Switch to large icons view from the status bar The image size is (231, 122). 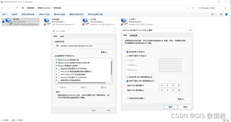(x=228, y=120)
